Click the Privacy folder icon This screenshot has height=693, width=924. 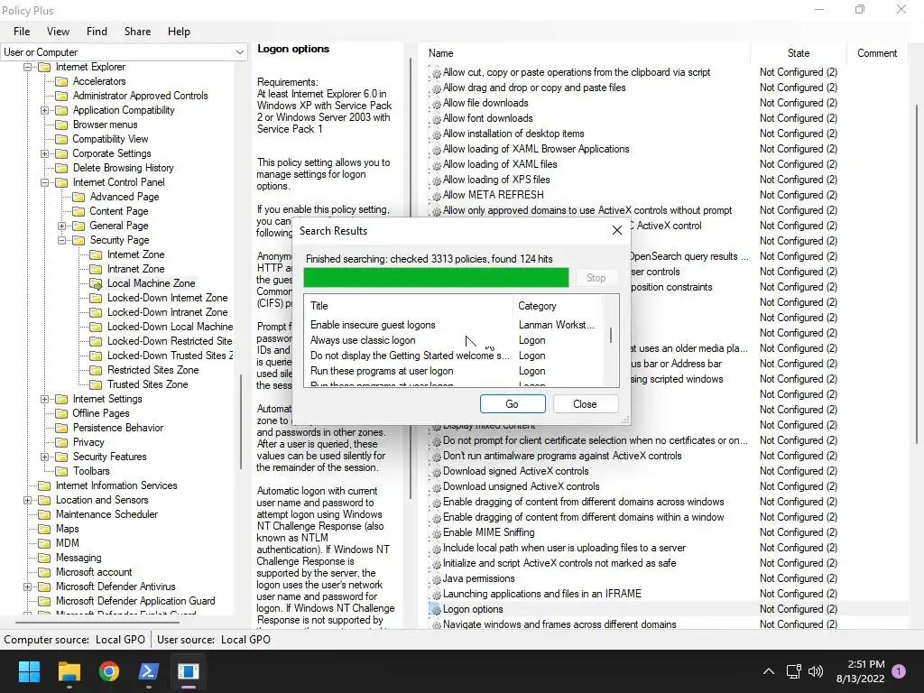[x=61, y=442]
